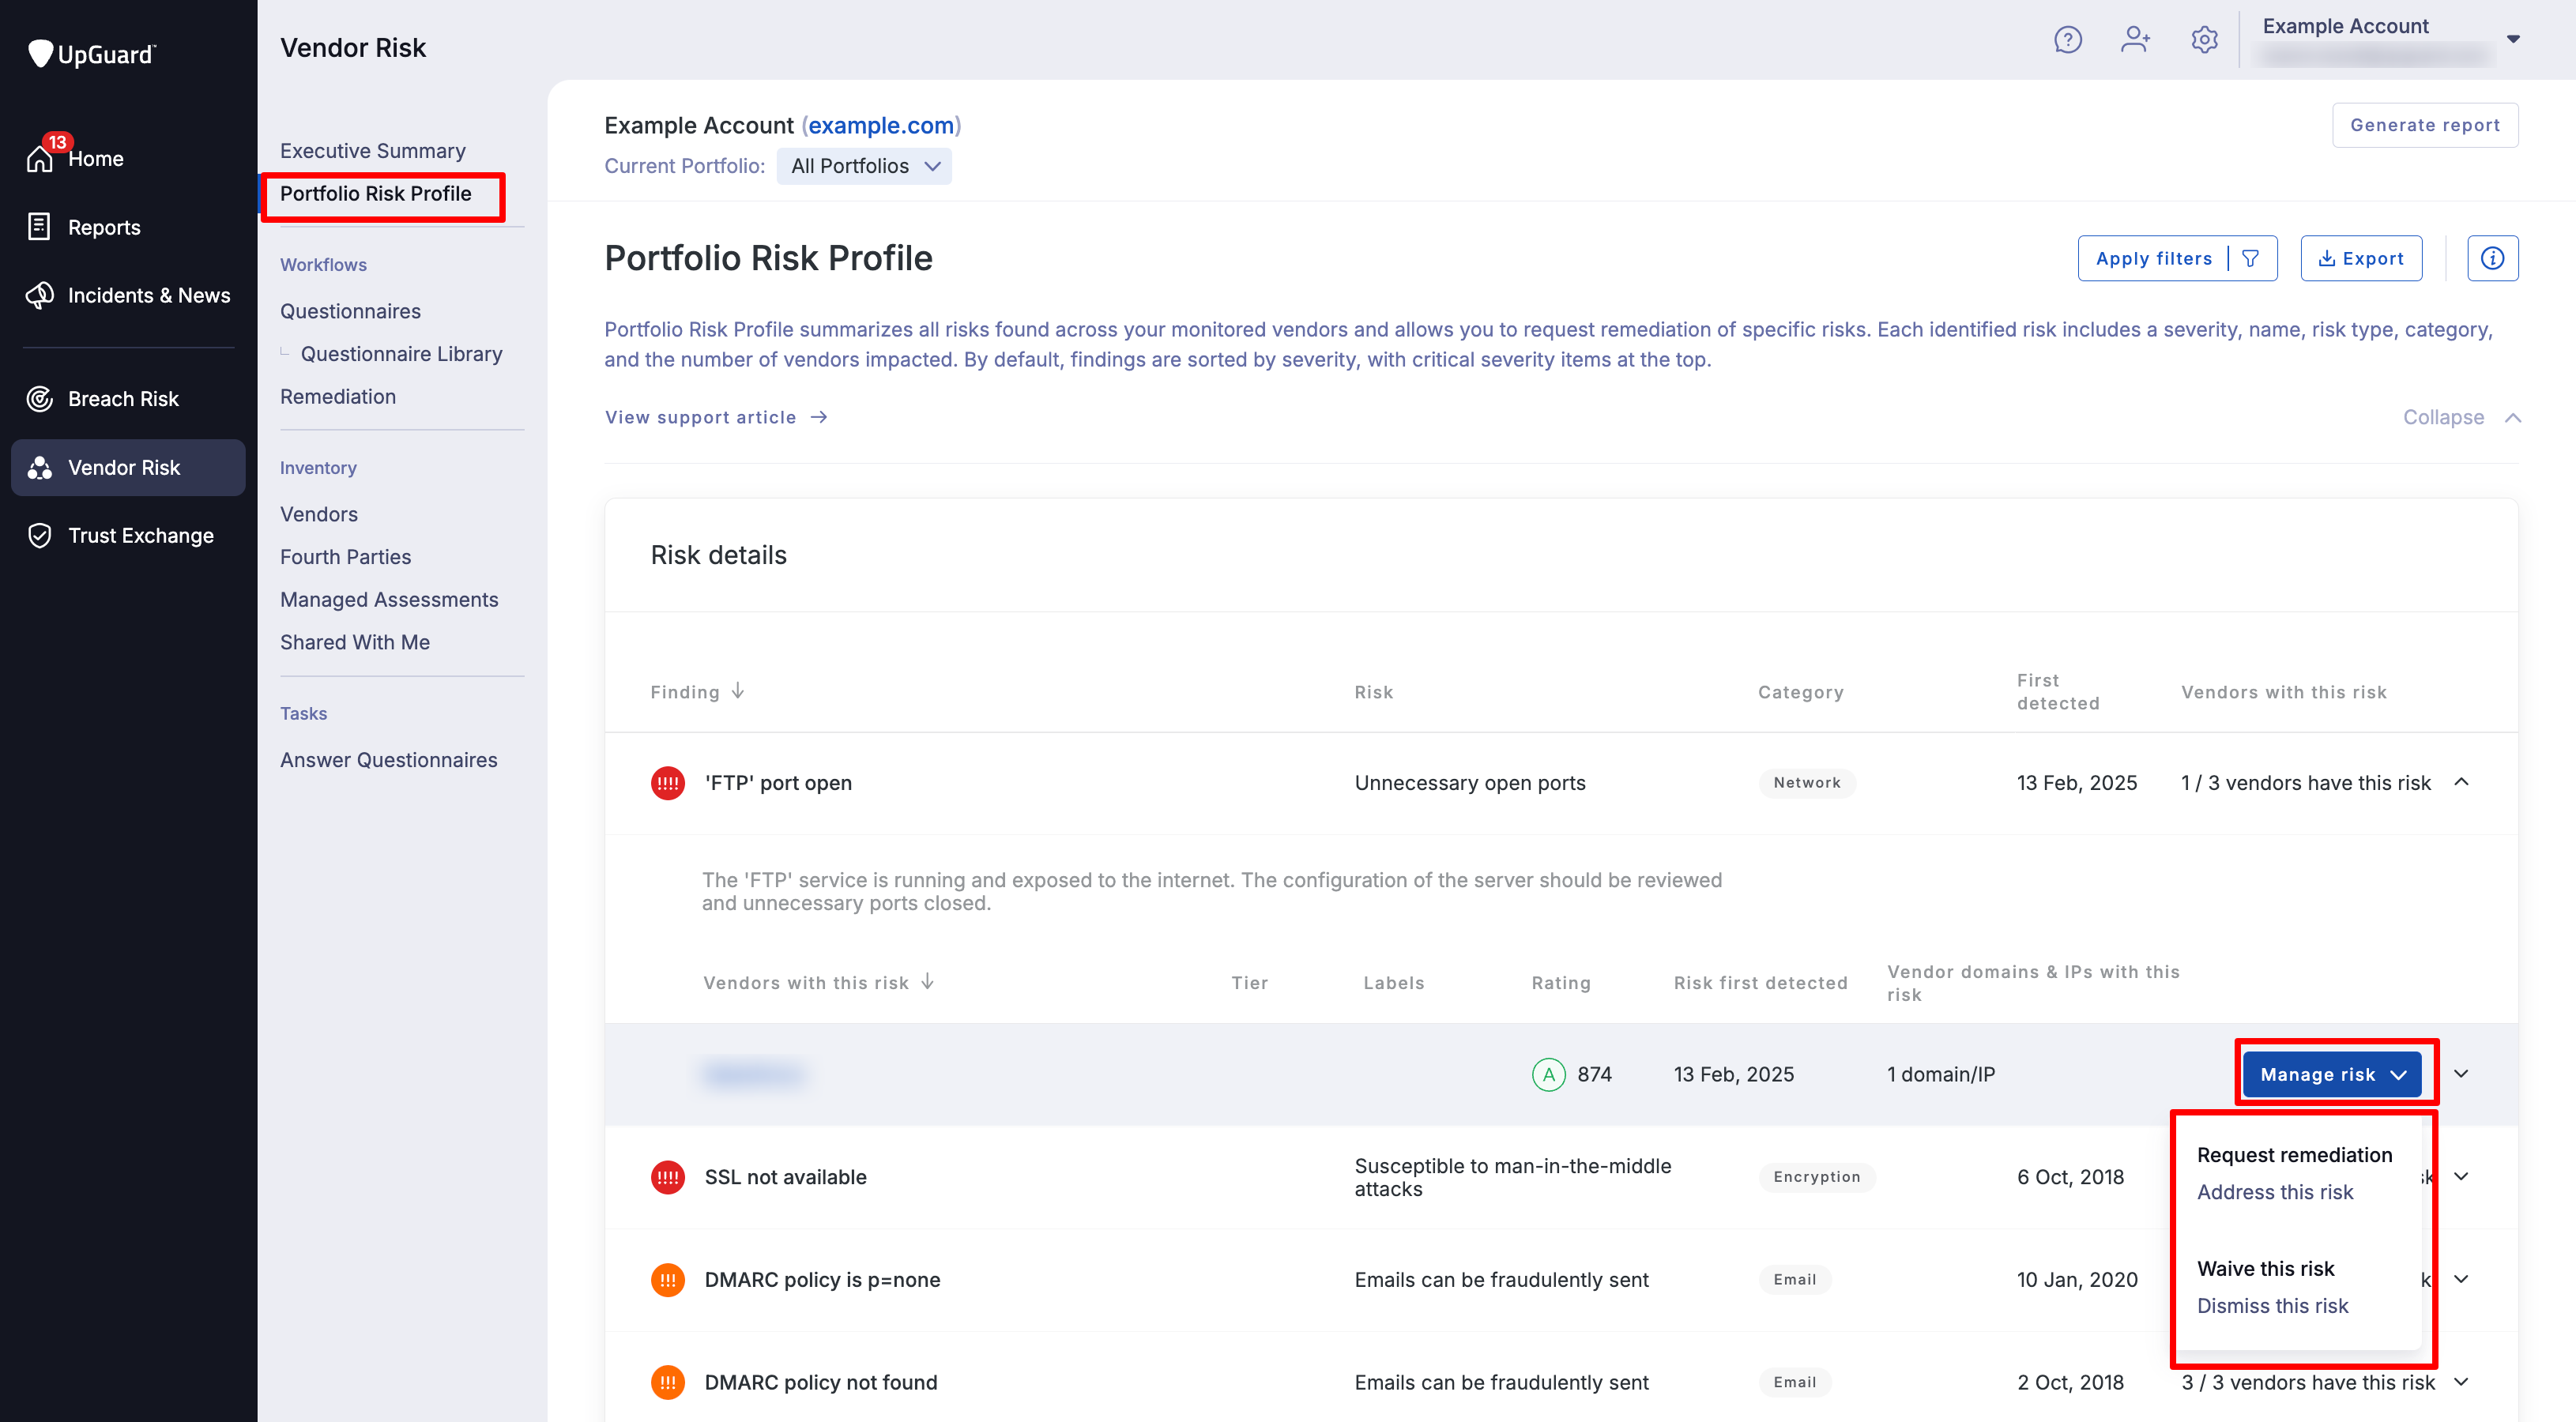The height and width of the screenshot is (1422, 2576).
Task: Click '3 / 3 vendors have this risk'
Action: coord(2307,1383)
